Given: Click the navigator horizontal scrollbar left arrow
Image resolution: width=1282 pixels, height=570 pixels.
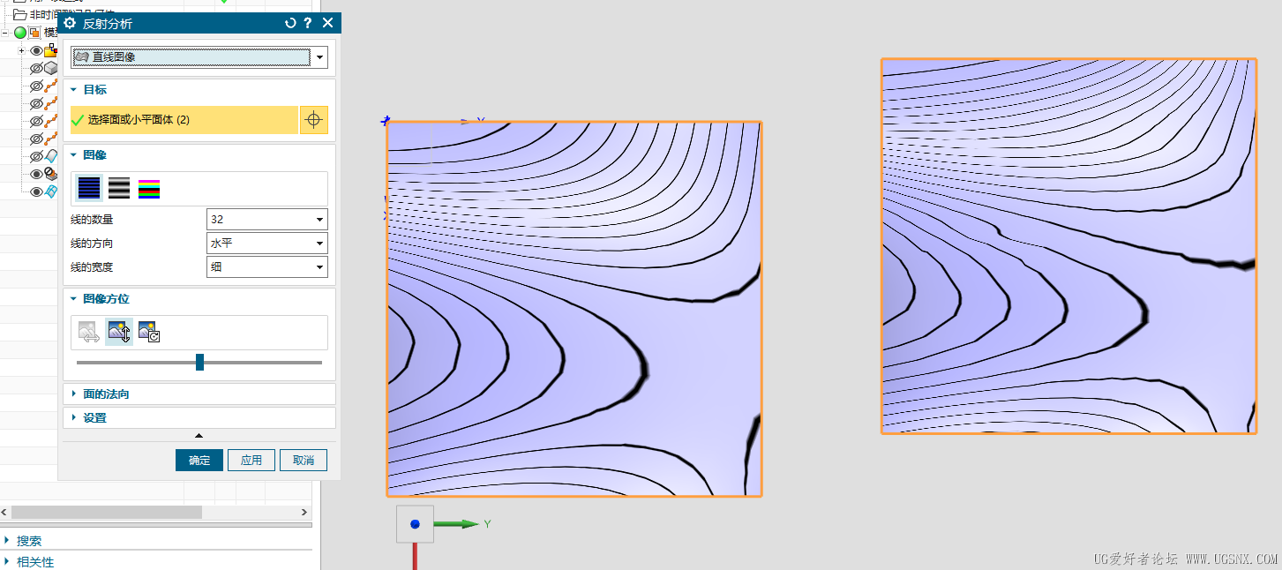Looking at the screenshot, I should point(4,512).
